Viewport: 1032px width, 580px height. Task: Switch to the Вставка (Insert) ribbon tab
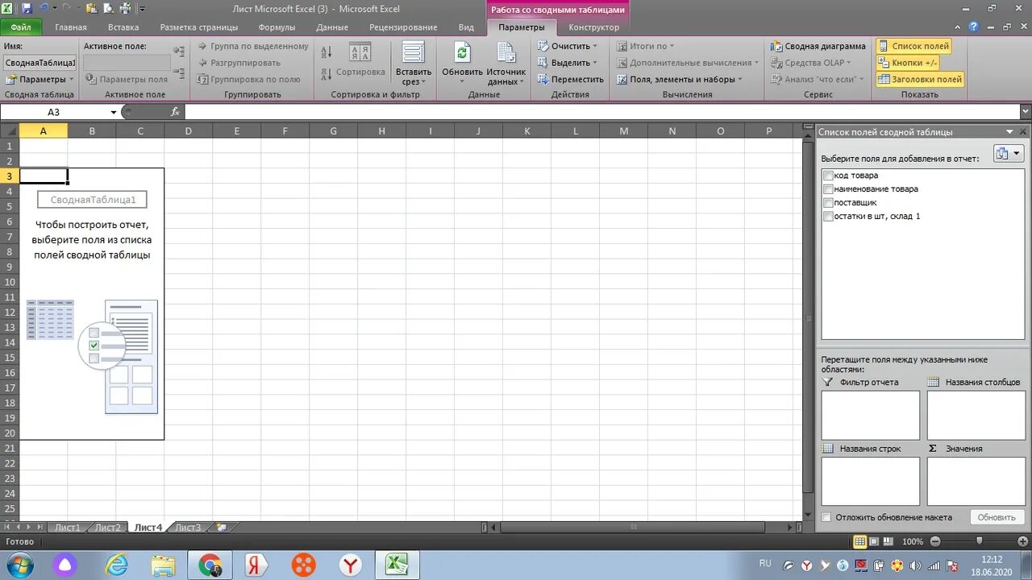(x=123, y=27)
